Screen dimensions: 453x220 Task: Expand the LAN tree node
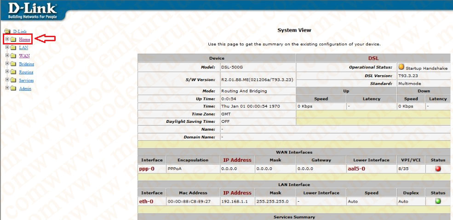tap(7, 48)
